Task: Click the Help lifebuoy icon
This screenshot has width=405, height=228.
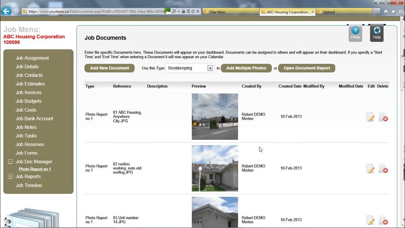Action: (377, 33)
